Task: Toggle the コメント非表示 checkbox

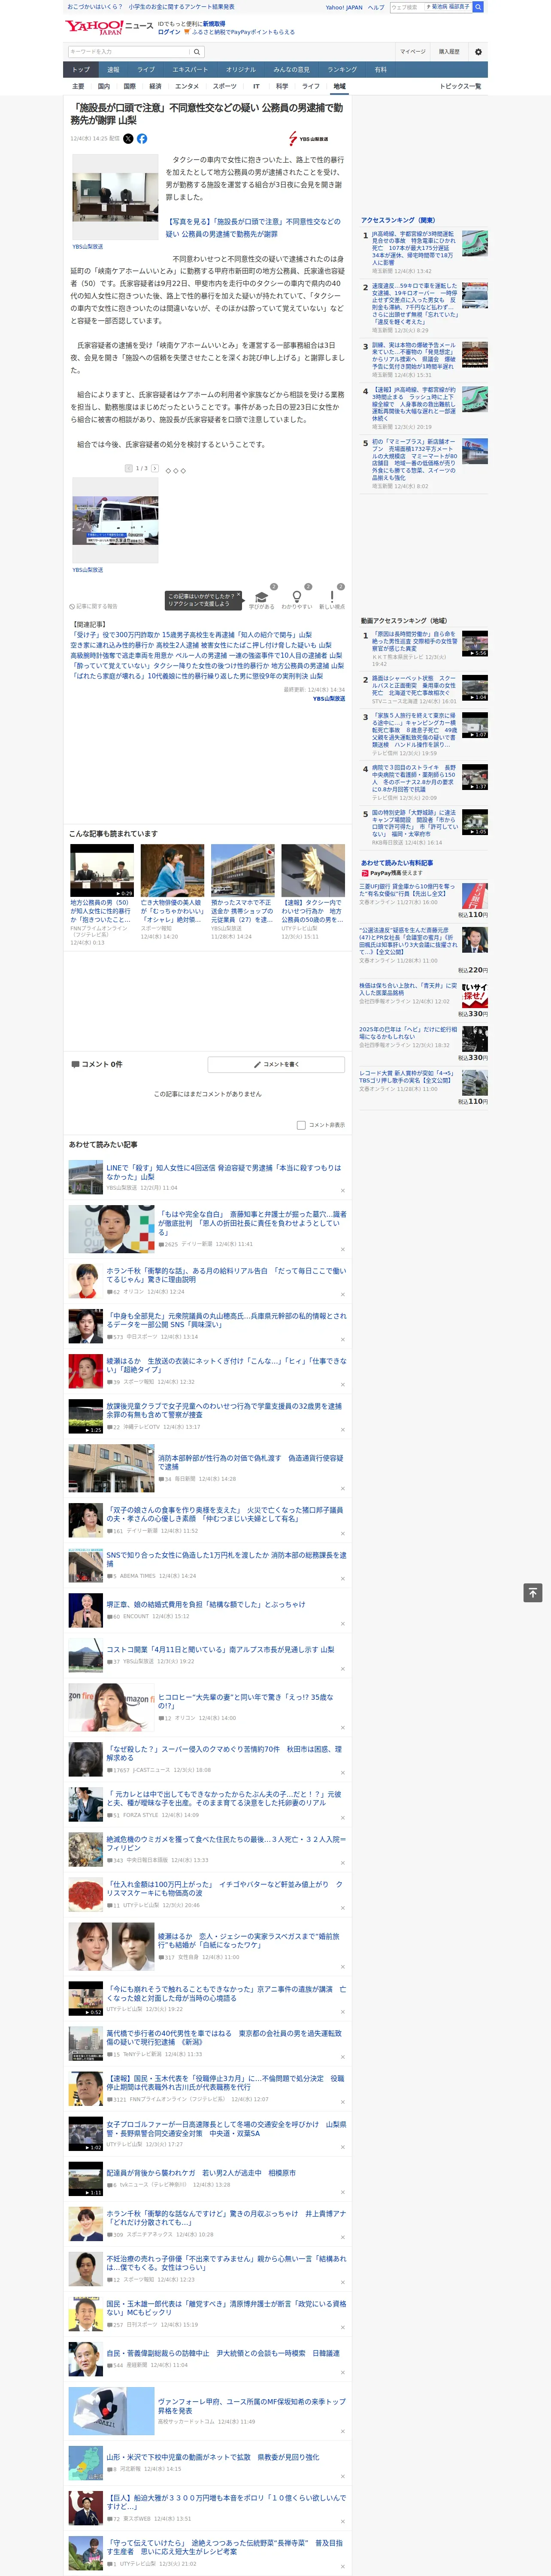Action: (x=301, y=1125)
